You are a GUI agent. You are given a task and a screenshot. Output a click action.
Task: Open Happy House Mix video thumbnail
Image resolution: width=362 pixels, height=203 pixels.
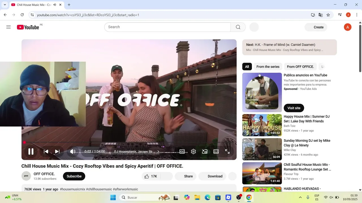262,125
